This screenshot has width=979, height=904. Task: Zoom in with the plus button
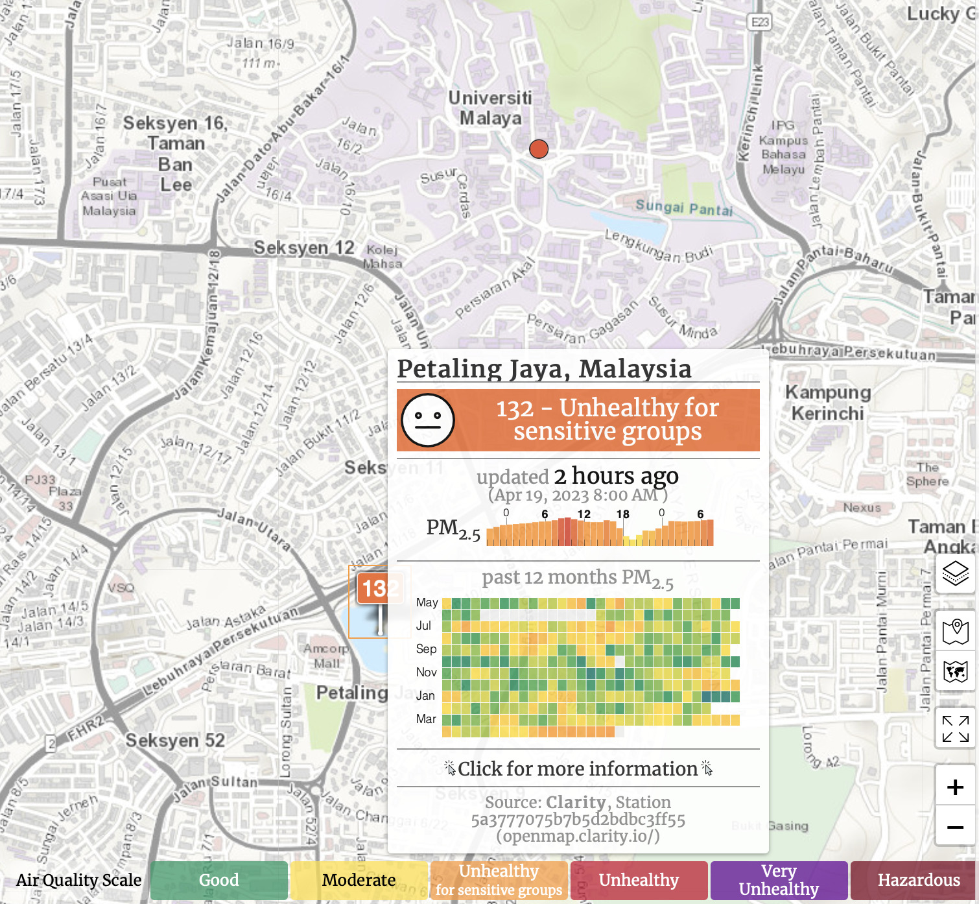pyautogui.click(x=955, y=787)
